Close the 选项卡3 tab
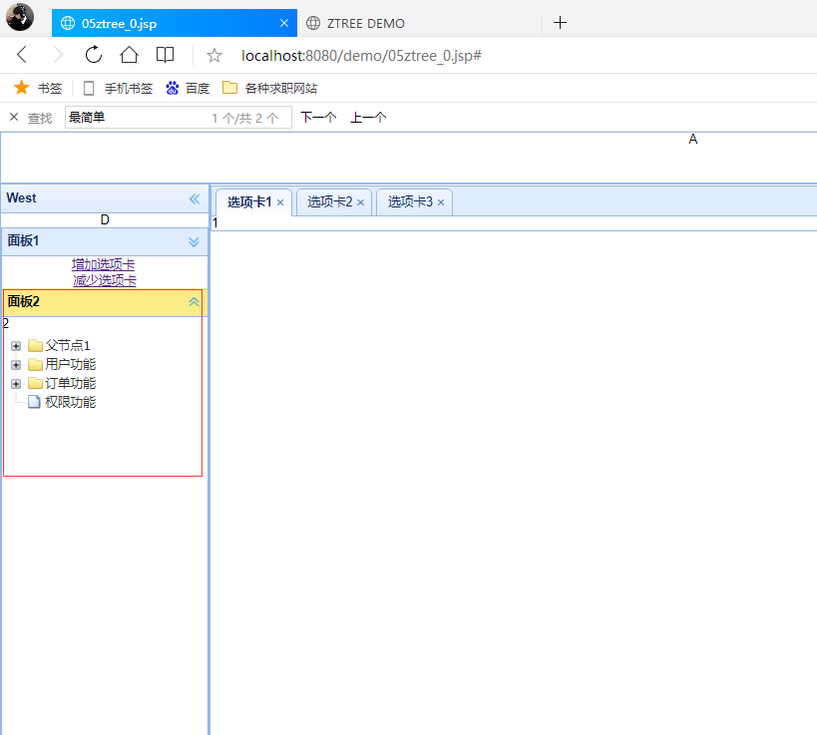This screenshot has width=817, height=735. pos(441,202)
